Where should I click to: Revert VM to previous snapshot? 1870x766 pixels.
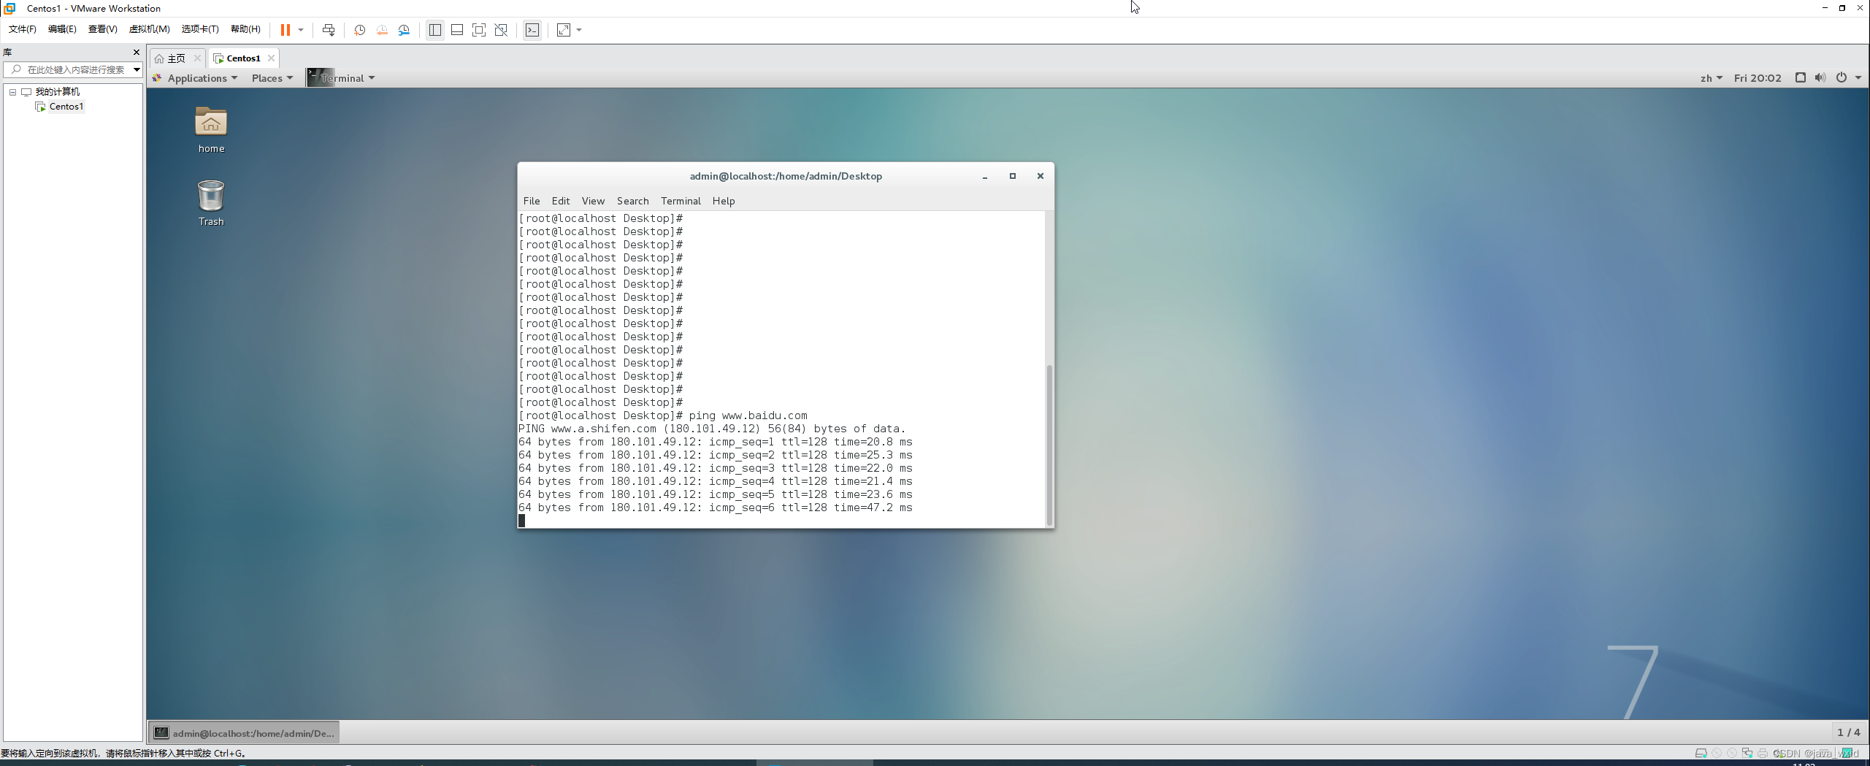[382, 30]
